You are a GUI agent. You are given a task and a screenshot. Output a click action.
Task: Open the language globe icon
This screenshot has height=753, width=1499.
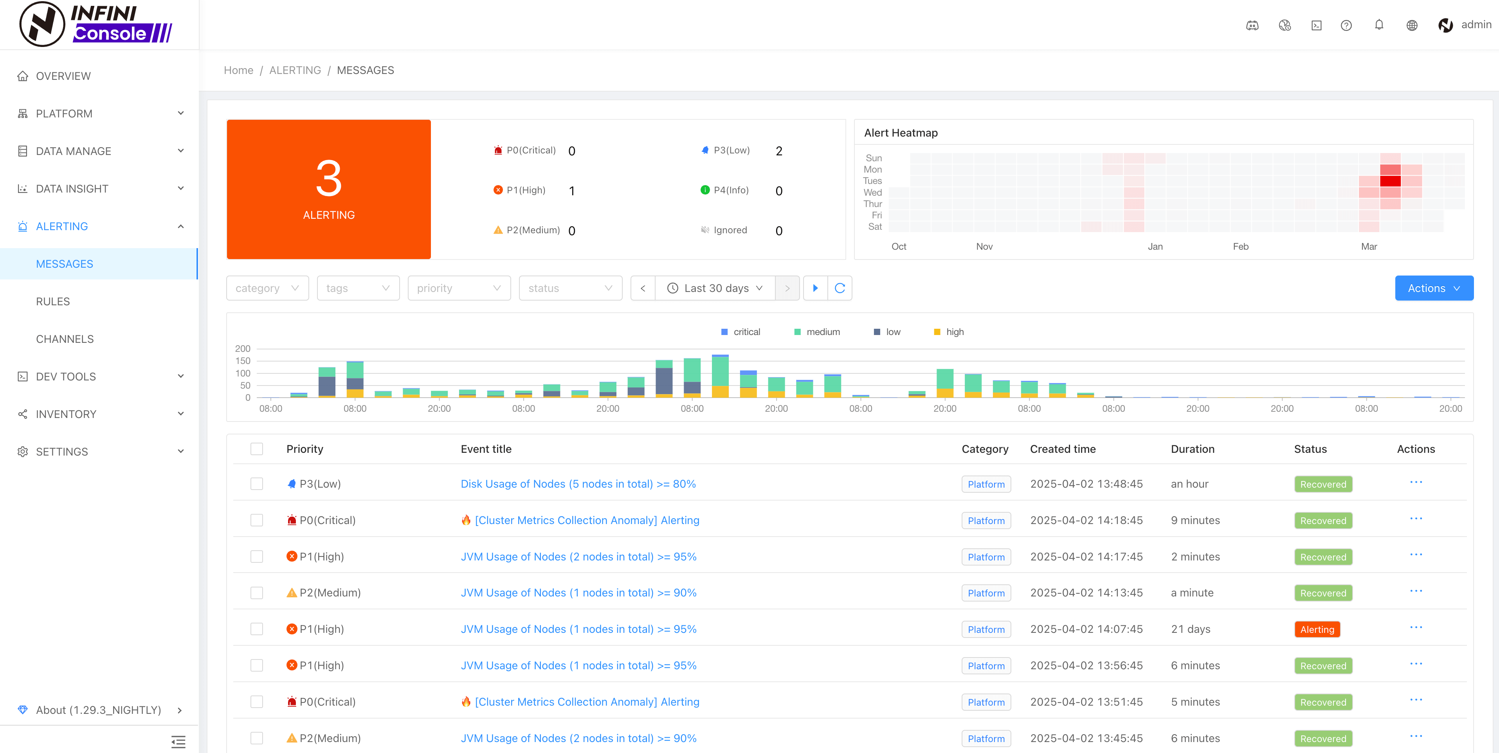click(1412, 25)
